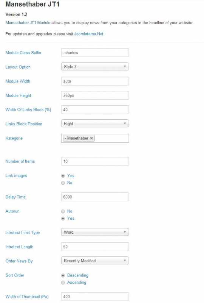The width and height of the screenshot is (204, 303).
Task: Edit the Module Height field
Action: coord(95,95)
